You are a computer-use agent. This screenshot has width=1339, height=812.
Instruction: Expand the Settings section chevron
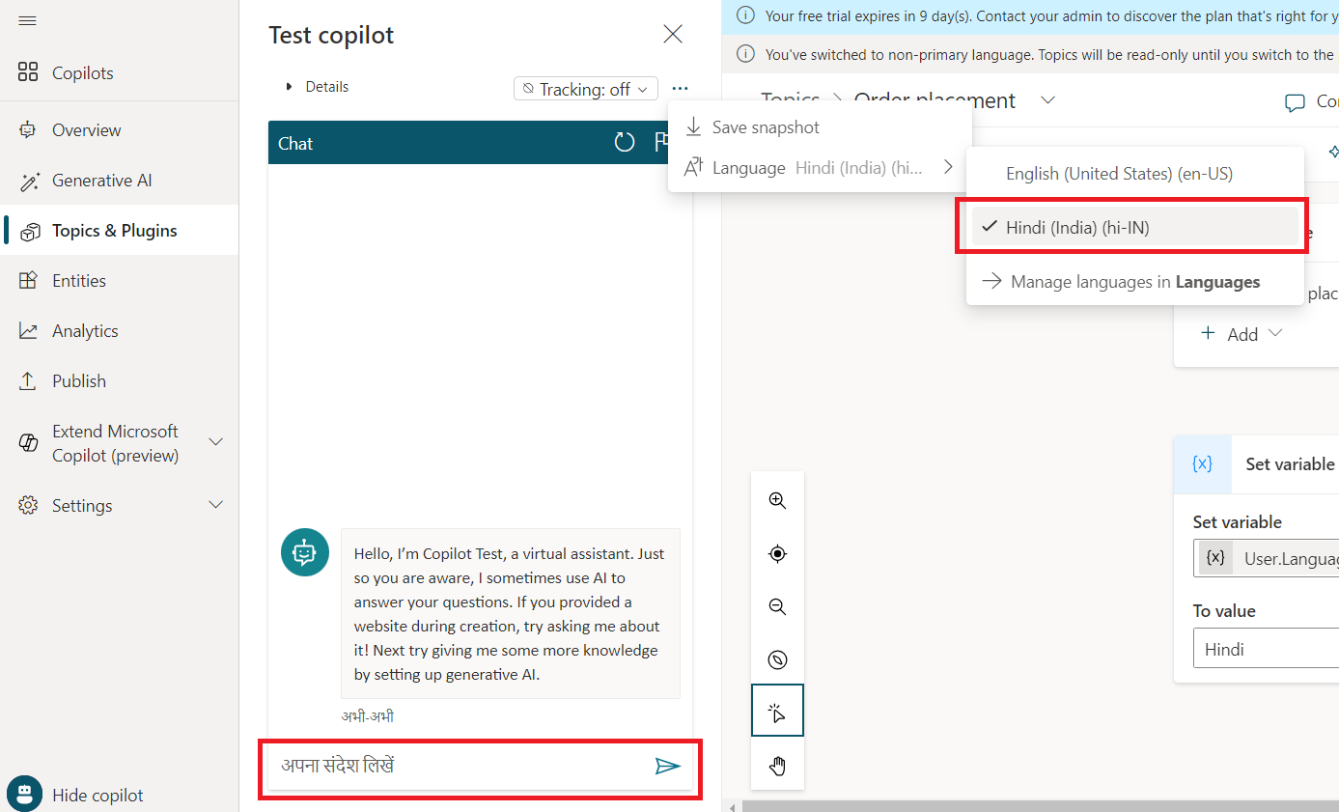point(216,505)
